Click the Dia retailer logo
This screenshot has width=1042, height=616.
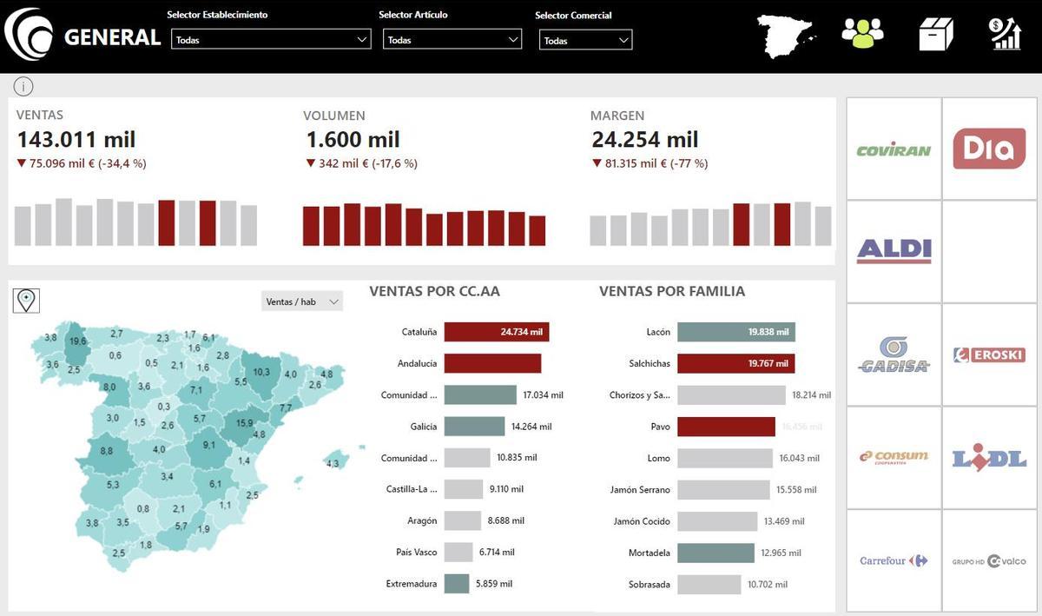coord(989,148)
